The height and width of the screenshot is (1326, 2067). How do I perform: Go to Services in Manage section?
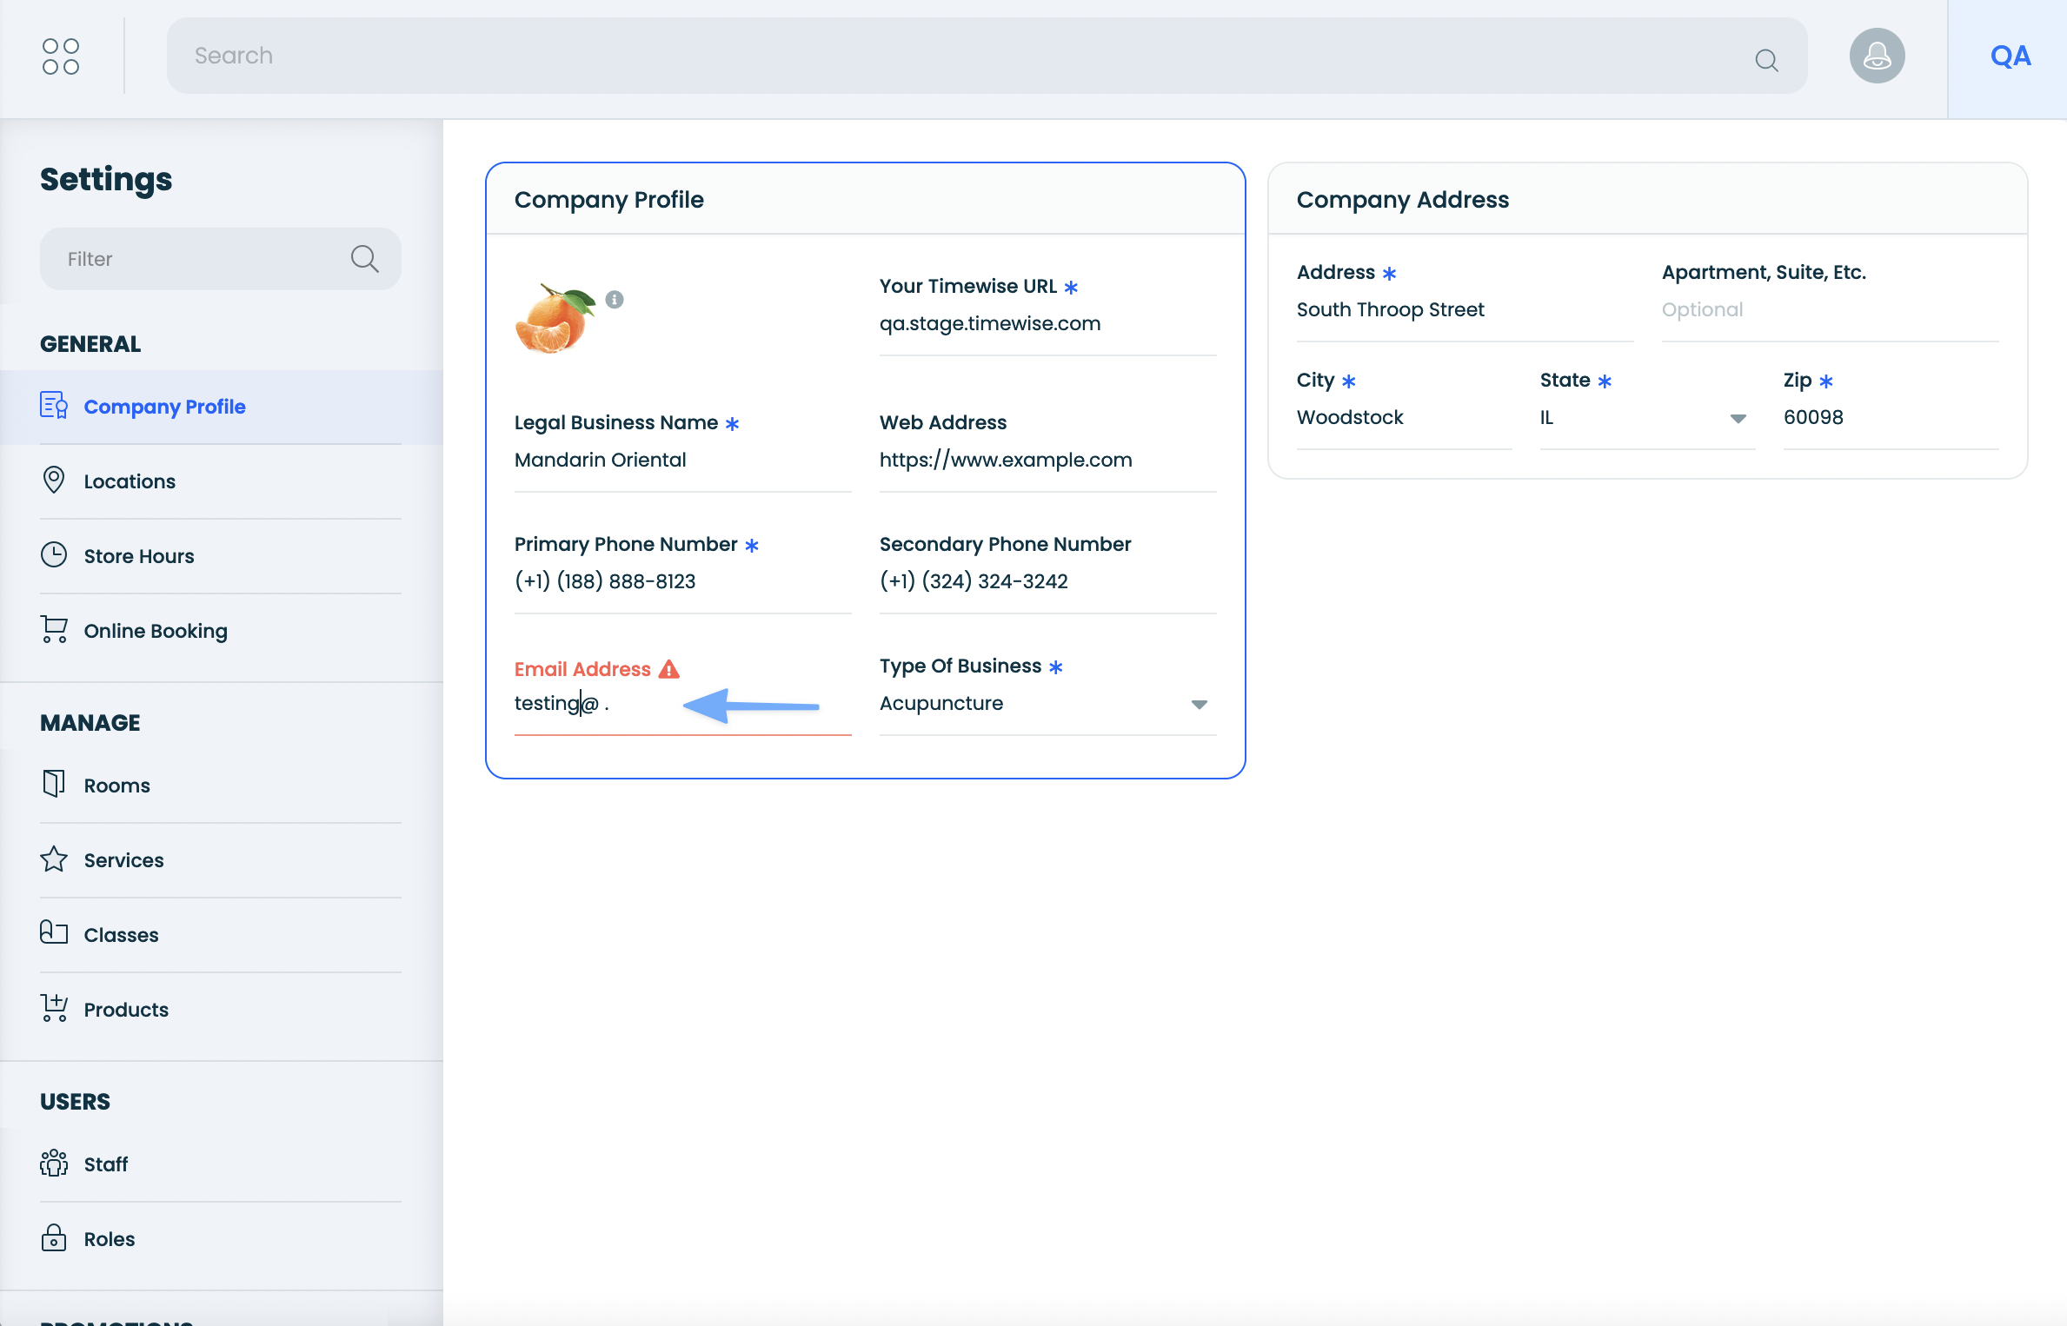[x=123, y=860]
